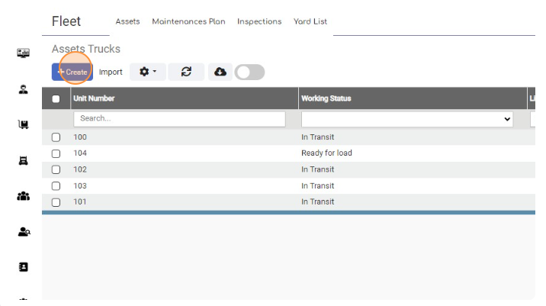
Task: Open the fleet truck sidebar icon
Action: coord(24,161)
